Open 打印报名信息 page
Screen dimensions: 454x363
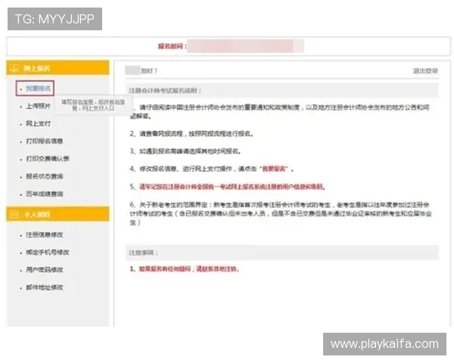(45, 141)
